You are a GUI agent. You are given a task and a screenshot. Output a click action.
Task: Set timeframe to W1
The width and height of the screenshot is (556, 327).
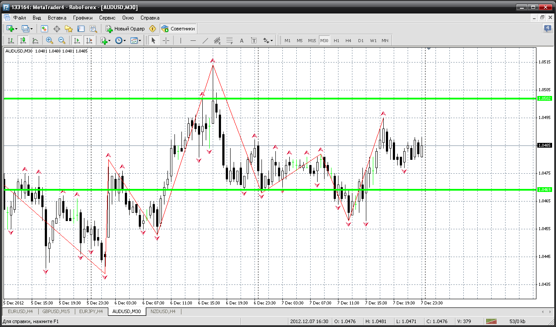click(x=373, y=40)
